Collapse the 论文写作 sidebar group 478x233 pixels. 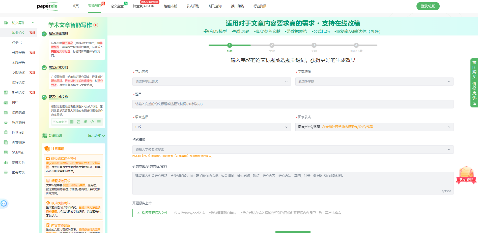(33, 23)
